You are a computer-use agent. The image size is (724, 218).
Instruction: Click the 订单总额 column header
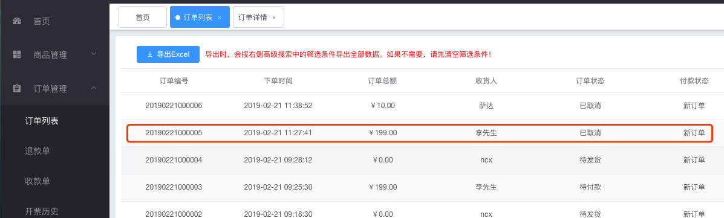382,81
